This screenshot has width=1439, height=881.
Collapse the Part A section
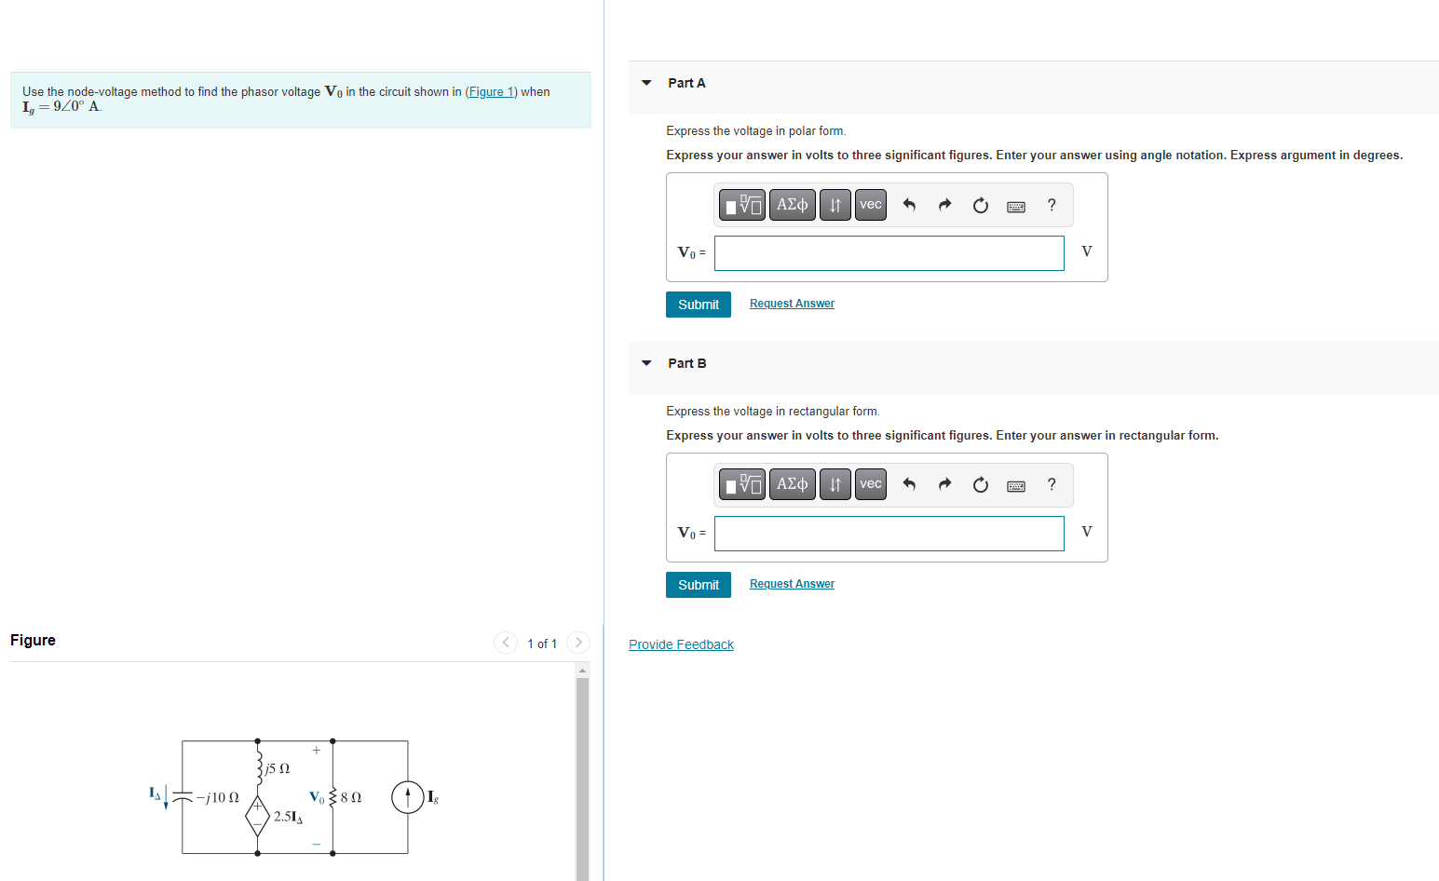646,83
